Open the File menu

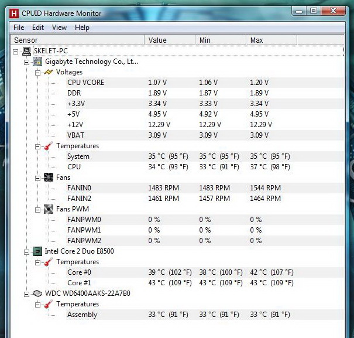tap(19, 28)
